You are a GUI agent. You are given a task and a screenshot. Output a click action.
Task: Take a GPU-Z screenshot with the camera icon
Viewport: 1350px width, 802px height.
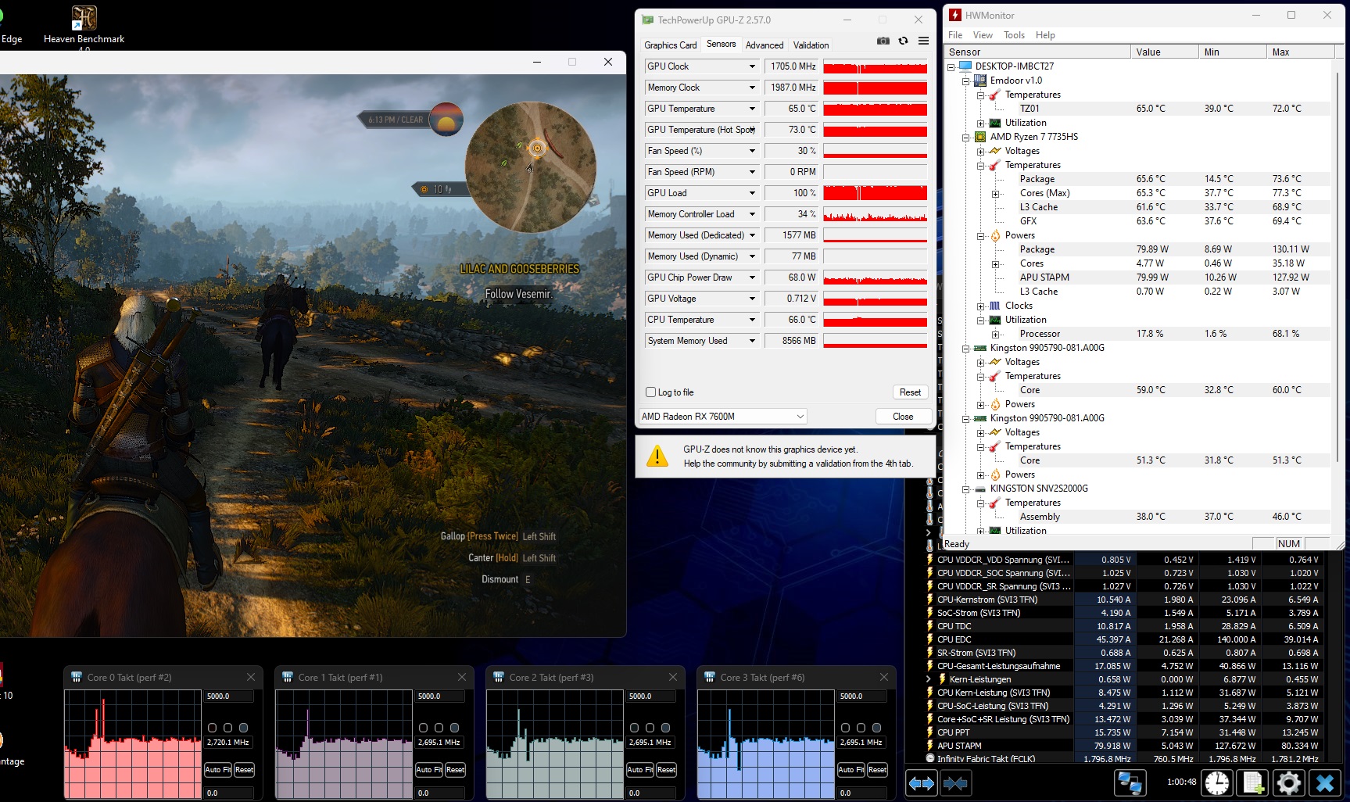pos(883,41)
